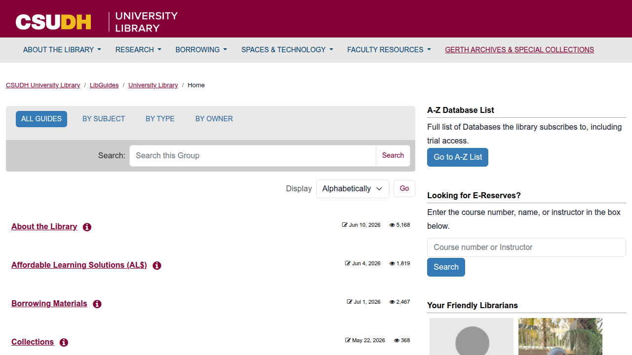Select the All Guides tab
The width and height of the screenshot is (632, 355).
(x=41, y=119)
